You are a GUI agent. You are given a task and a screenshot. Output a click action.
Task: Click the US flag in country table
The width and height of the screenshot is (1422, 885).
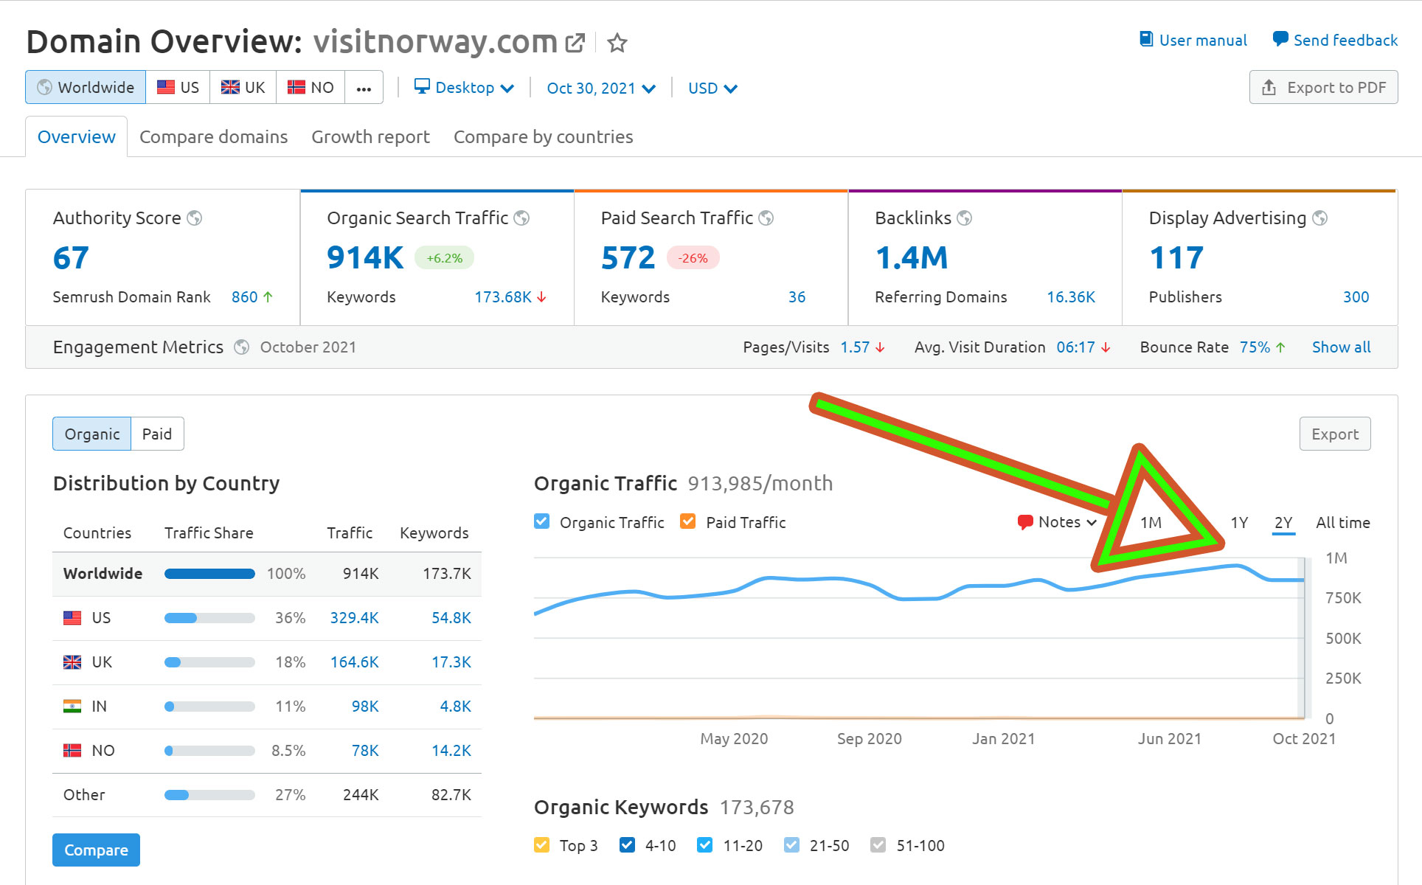(72, 618)
